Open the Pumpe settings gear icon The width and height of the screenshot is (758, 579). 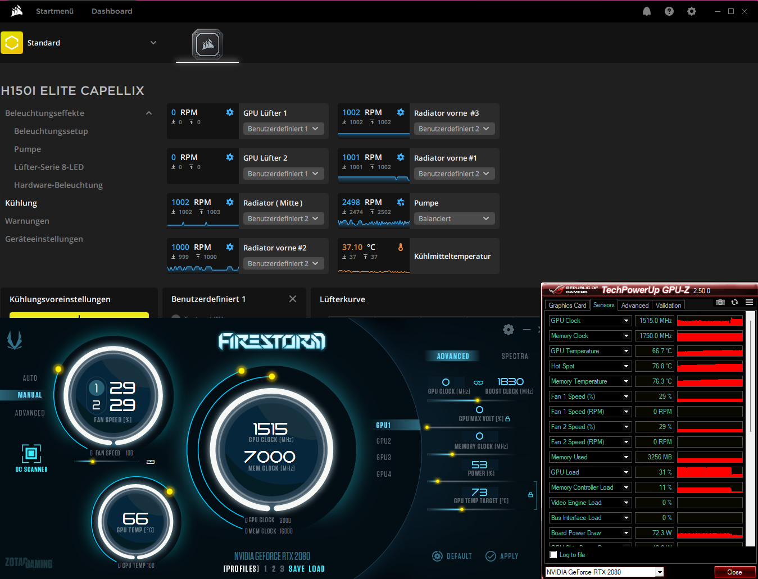tap(401, 202)
